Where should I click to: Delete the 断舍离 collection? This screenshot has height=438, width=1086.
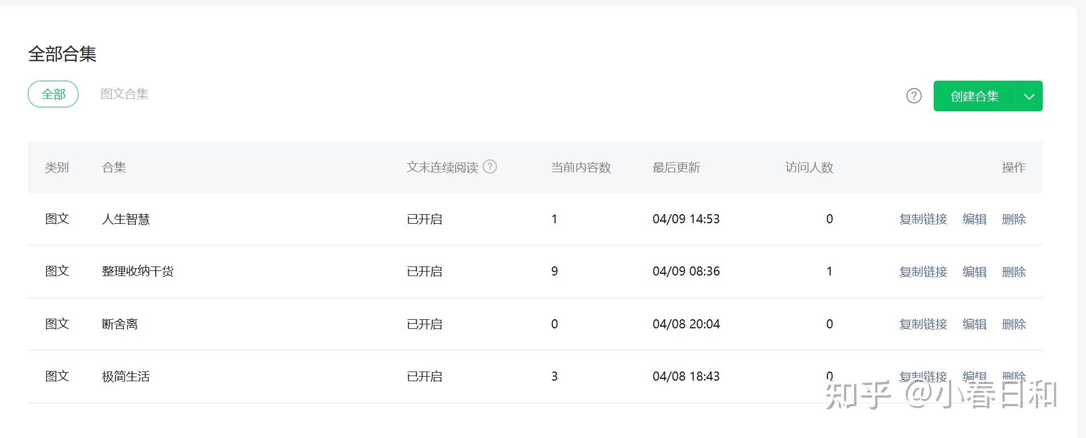click(x=1013, y=324)
